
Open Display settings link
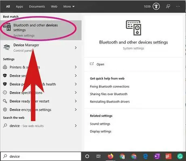pos(101,131)
